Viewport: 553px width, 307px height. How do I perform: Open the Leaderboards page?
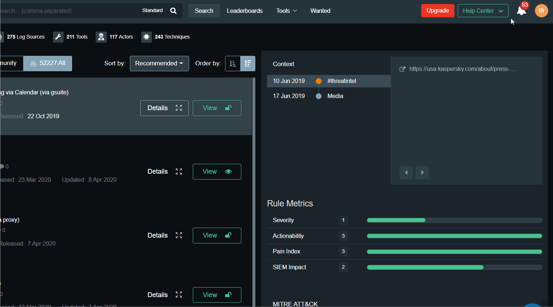245,11
